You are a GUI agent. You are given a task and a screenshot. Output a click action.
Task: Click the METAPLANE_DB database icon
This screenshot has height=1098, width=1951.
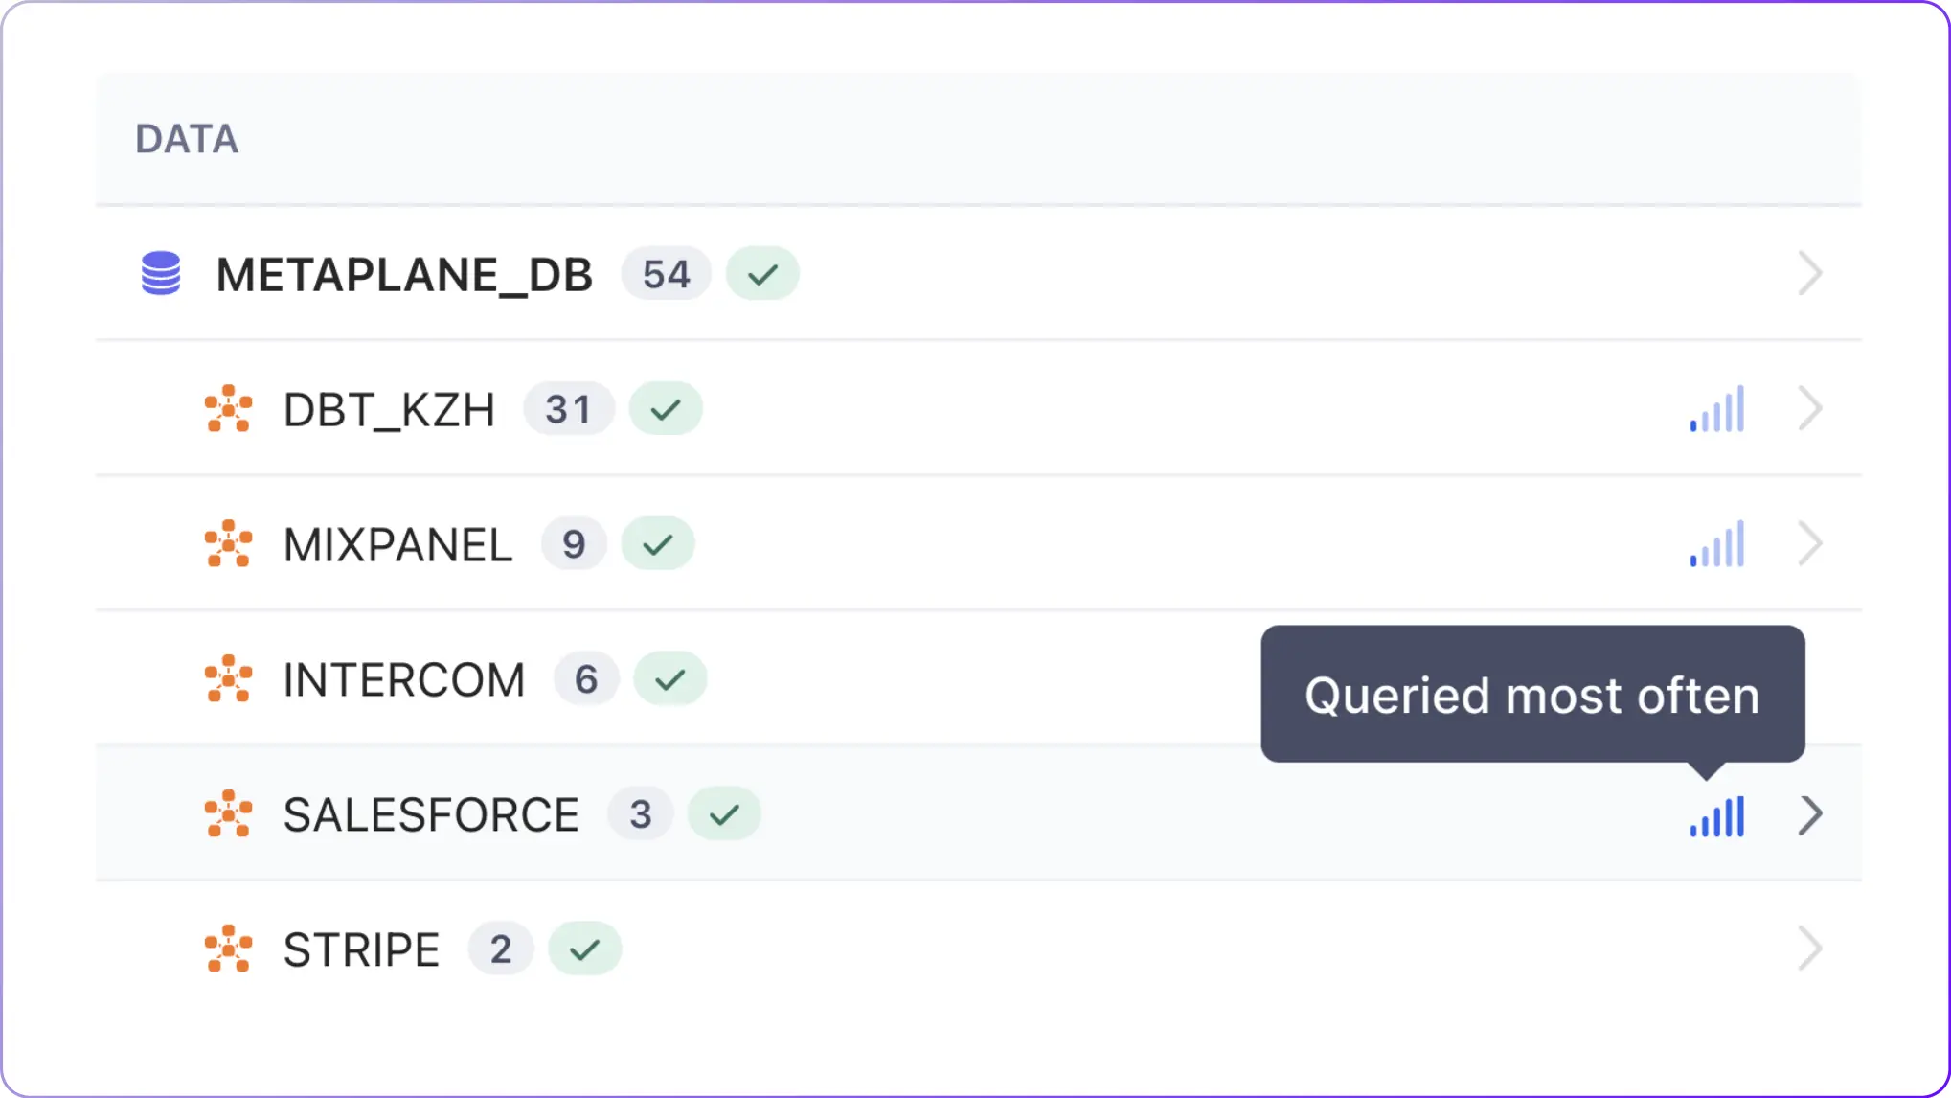[x=159, y=274]
